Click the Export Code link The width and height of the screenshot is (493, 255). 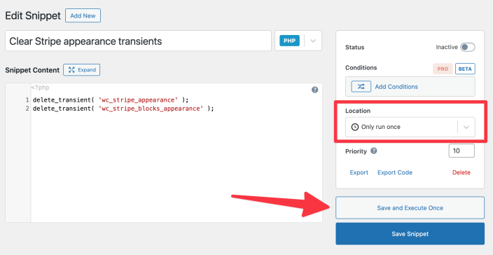[395, 172]
